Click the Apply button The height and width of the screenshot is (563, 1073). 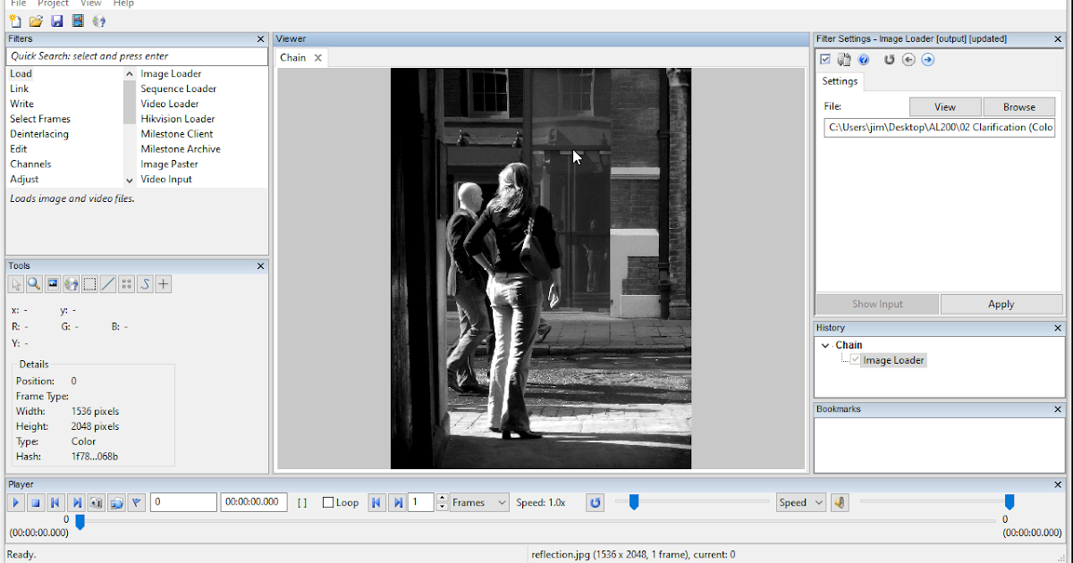click(1001, 304)
